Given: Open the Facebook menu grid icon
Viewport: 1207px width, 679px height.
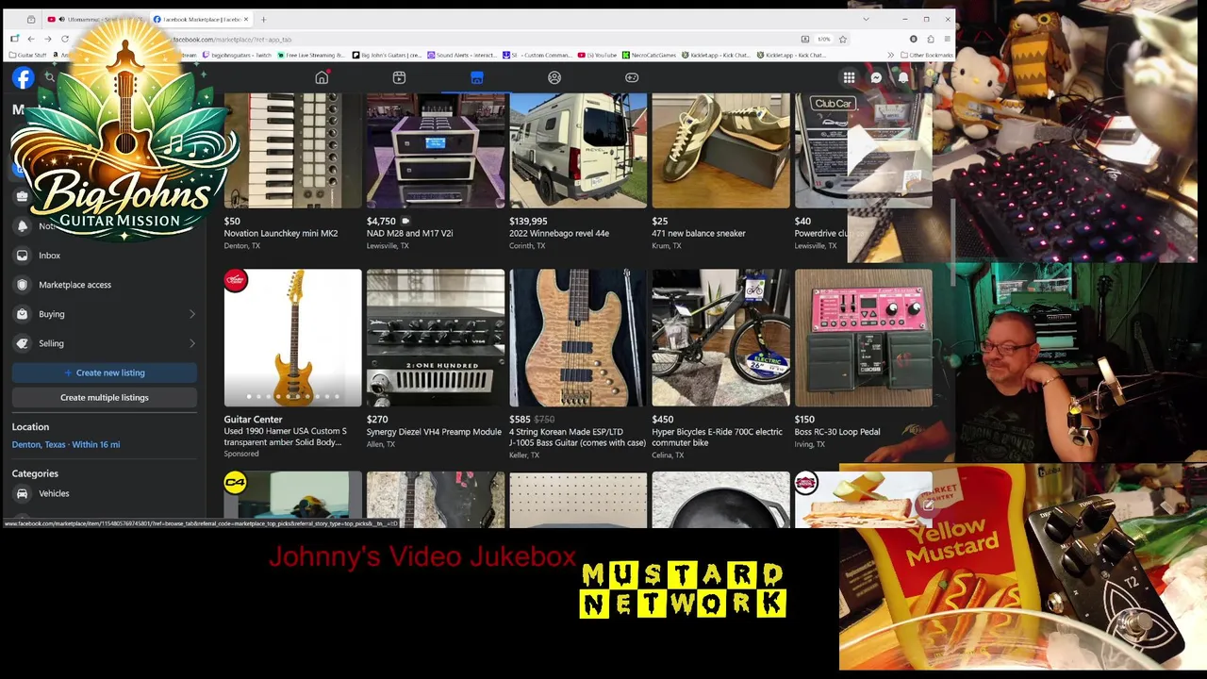Looking at the screenshot, I should (x=849, y=77).
